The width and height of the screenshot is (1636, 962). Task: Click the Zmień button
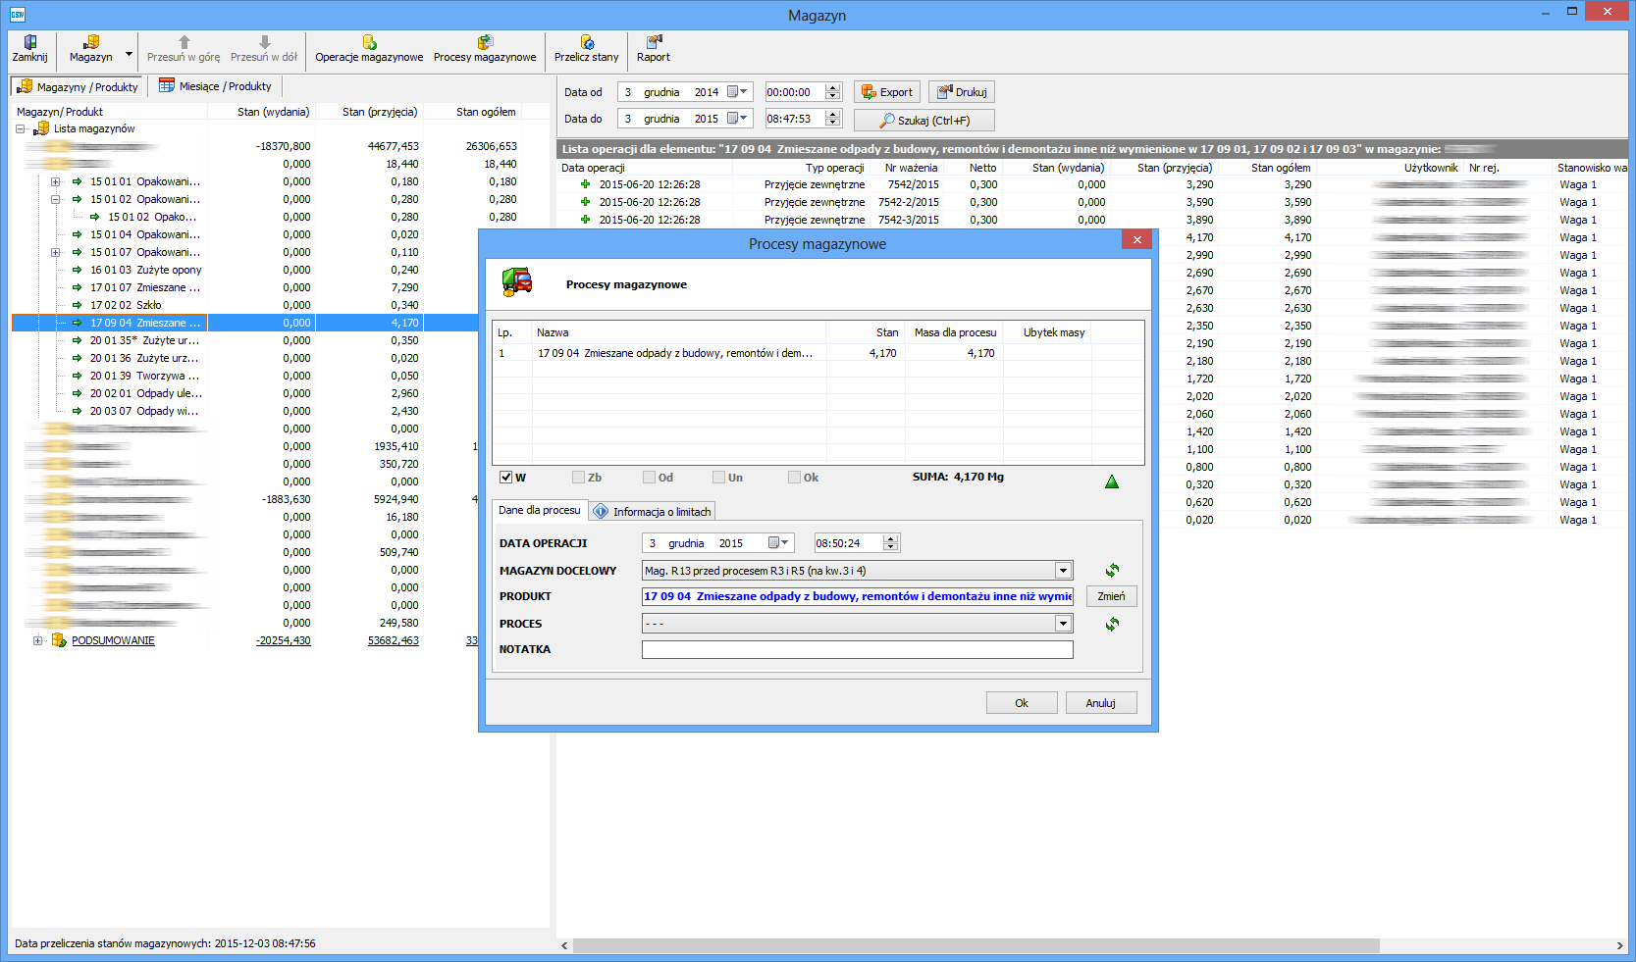pos(1111,596)
